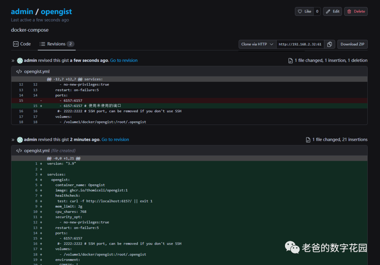Click the first diff's opengist.yml file name
This screenshot has width=380, height=265.
(x=37, y=71)
